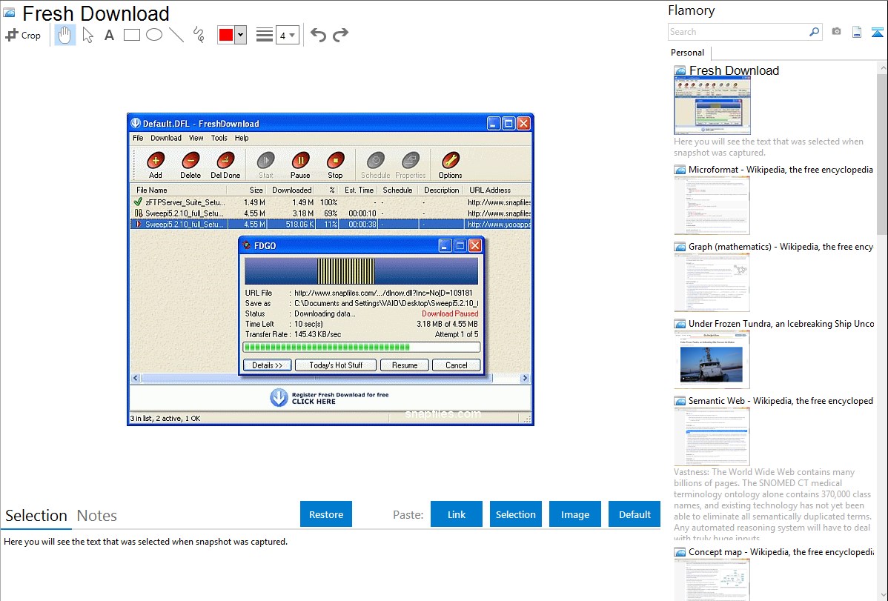Open the Help menu in FreshDownload

(x=242, y=139)
